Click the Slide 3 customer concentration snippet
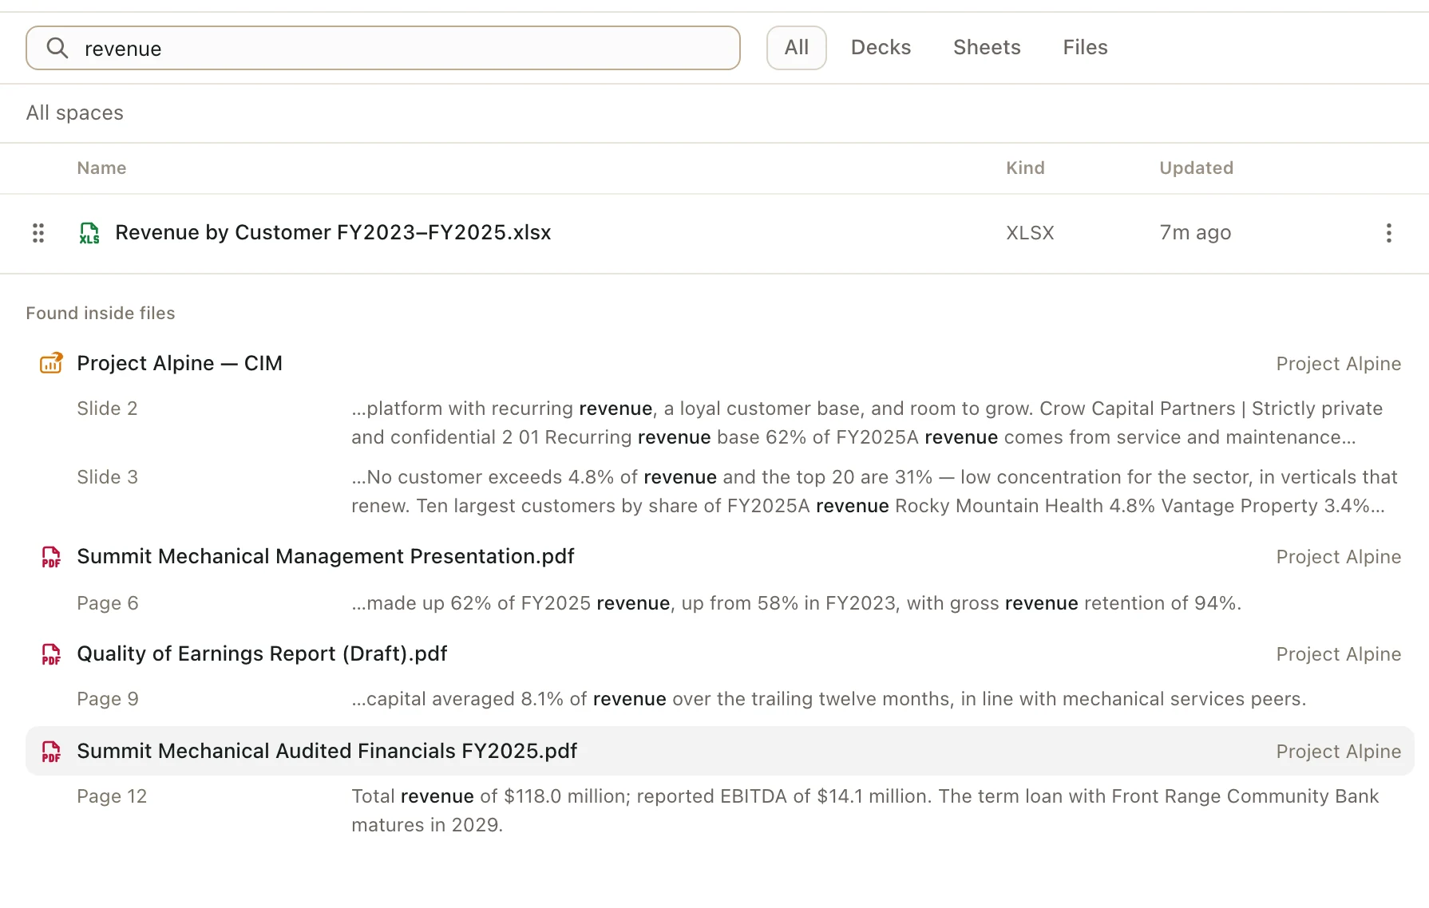Viewport: 1429px width, 908px height. tap(874, 492)
